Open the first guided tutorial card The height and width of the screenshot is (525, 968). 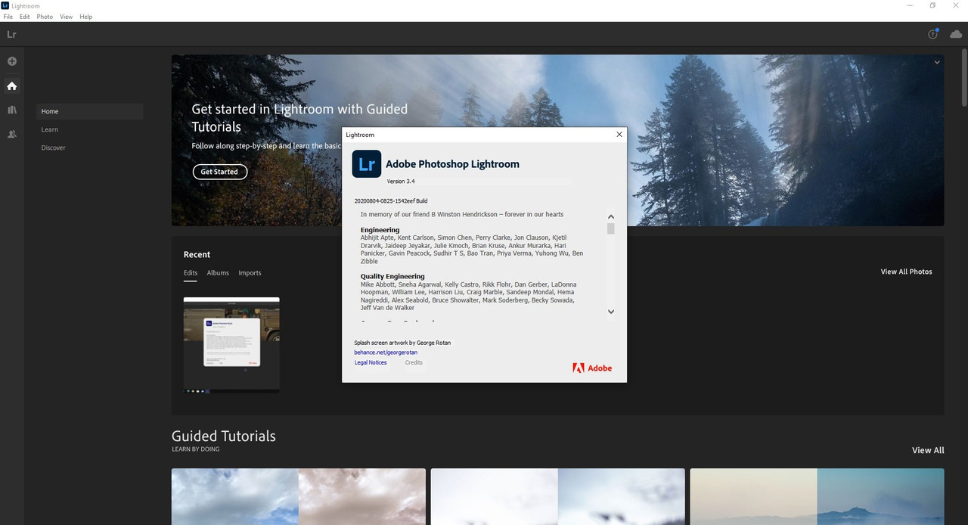(299, 496)
